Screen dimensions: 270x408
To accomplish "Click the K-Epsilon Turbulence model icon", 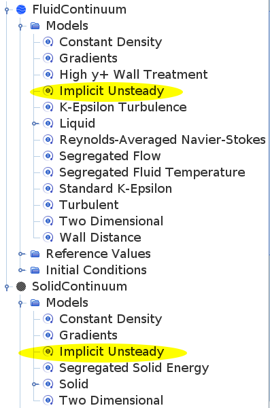I will click(x=48, y=107).
